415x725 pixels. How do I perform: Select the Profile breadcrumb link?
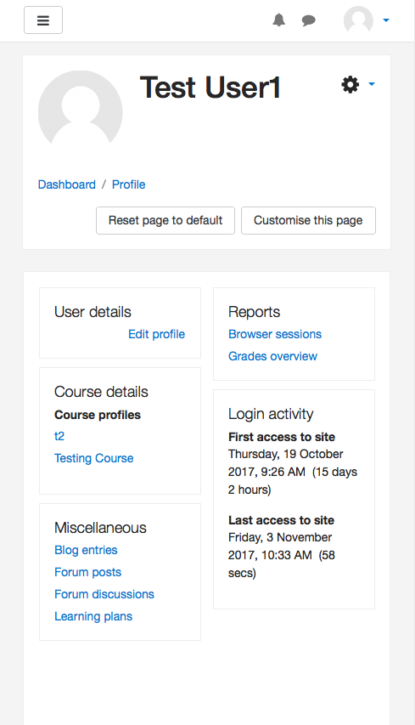[x=129, y=184]
